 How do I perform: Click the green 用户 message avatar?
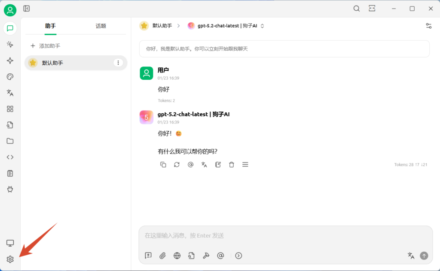click(x=147, y=73)
